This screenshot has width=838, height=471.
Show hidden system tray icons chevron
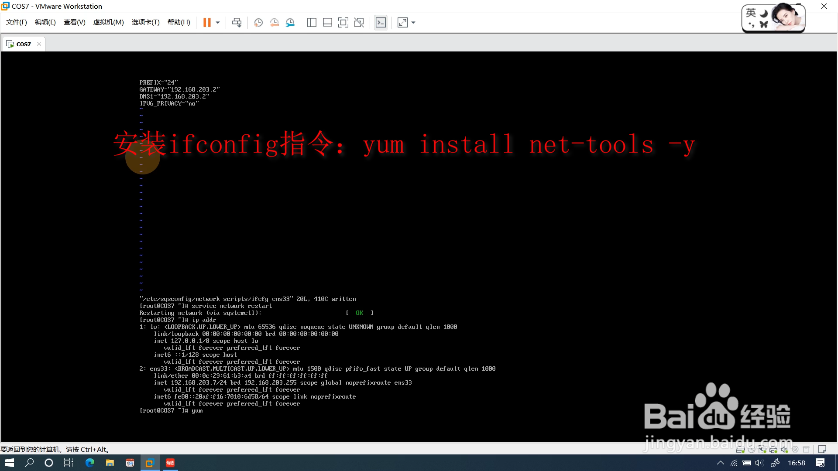tap(720, 463)
